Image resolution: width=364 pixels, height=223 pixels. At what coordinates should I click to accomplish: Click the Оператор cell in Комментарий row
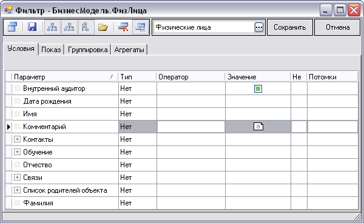191,127
